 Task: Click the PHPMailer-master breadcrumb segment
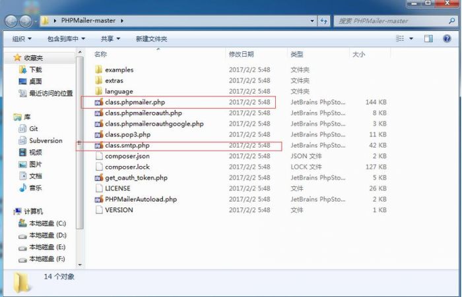88,20
